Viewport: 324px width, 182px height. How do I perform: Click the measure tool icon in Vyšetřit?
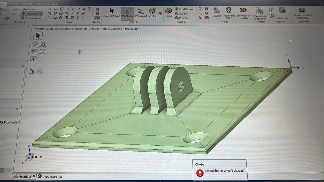[271, 10]
